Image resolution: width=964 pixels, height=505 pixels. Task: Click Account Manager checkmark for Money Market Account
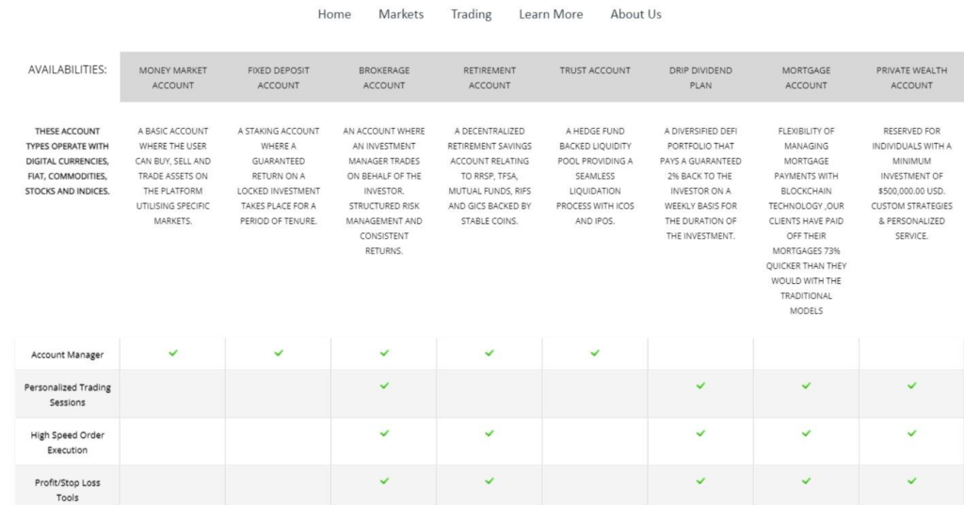click(x=173, y=353)
